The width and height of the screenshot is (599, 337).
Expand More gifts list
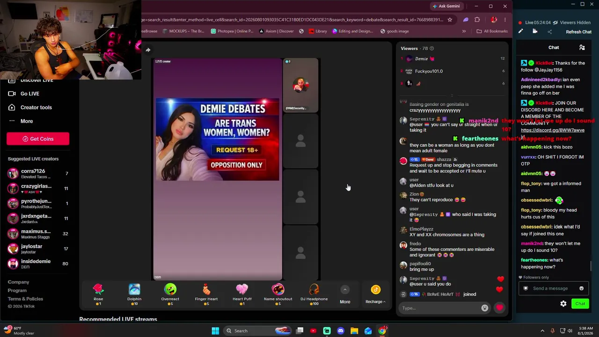345,295
